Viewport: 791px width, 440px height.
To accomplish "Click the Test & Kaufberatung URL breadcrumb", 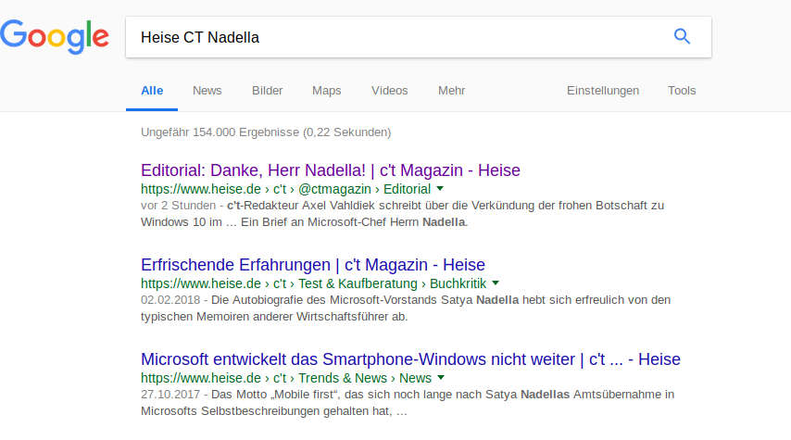I will 358,283.
